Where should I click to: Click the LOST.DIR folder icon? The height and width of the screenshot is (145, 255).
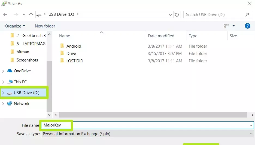(62, 61)
